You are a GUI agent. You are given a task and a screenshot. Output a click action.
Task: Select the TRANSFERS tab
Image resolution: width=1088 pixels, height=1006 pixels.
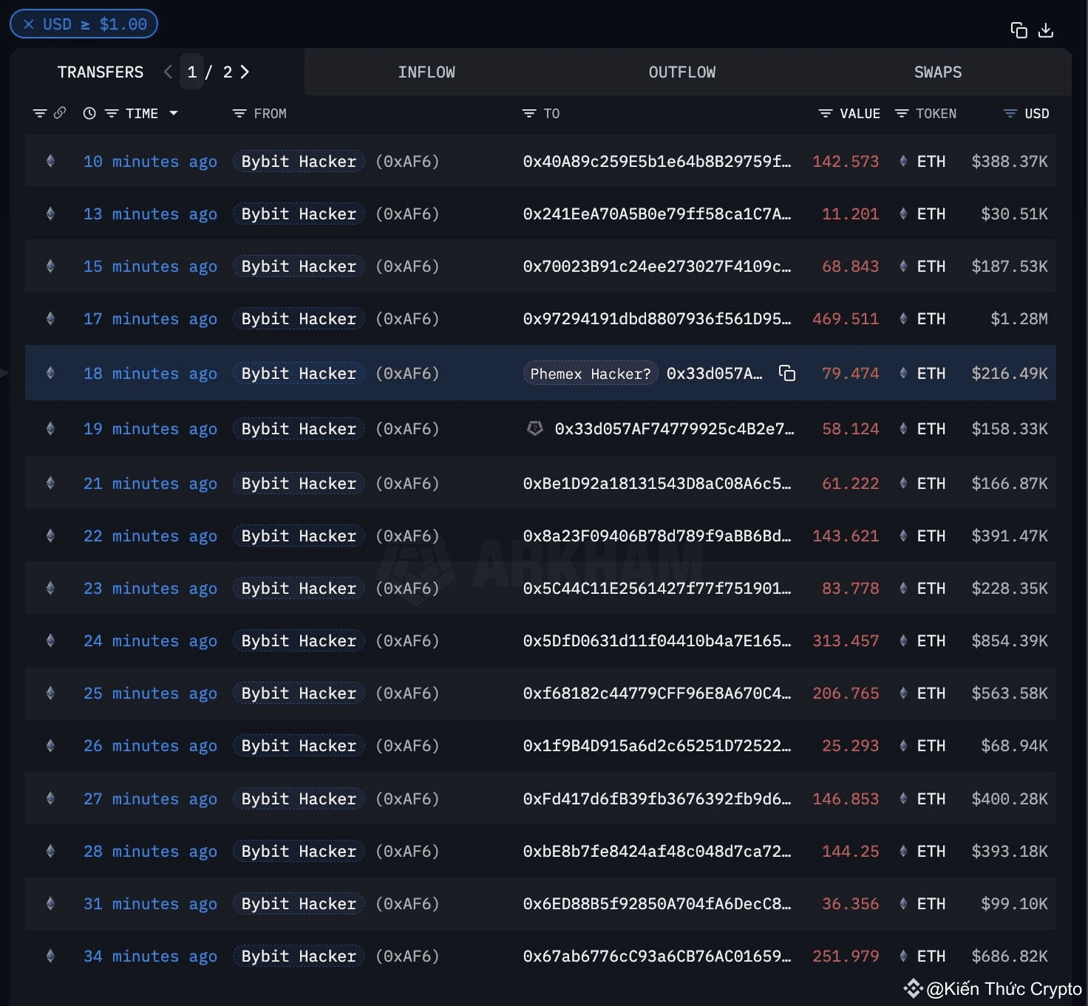pyautogui.click(x=101, y=72)
